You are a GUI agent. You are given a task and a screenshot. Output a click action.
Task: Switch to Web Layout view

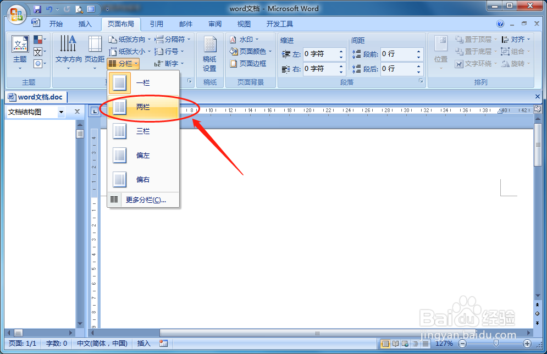pyautogui.click(x=405, y=344)
